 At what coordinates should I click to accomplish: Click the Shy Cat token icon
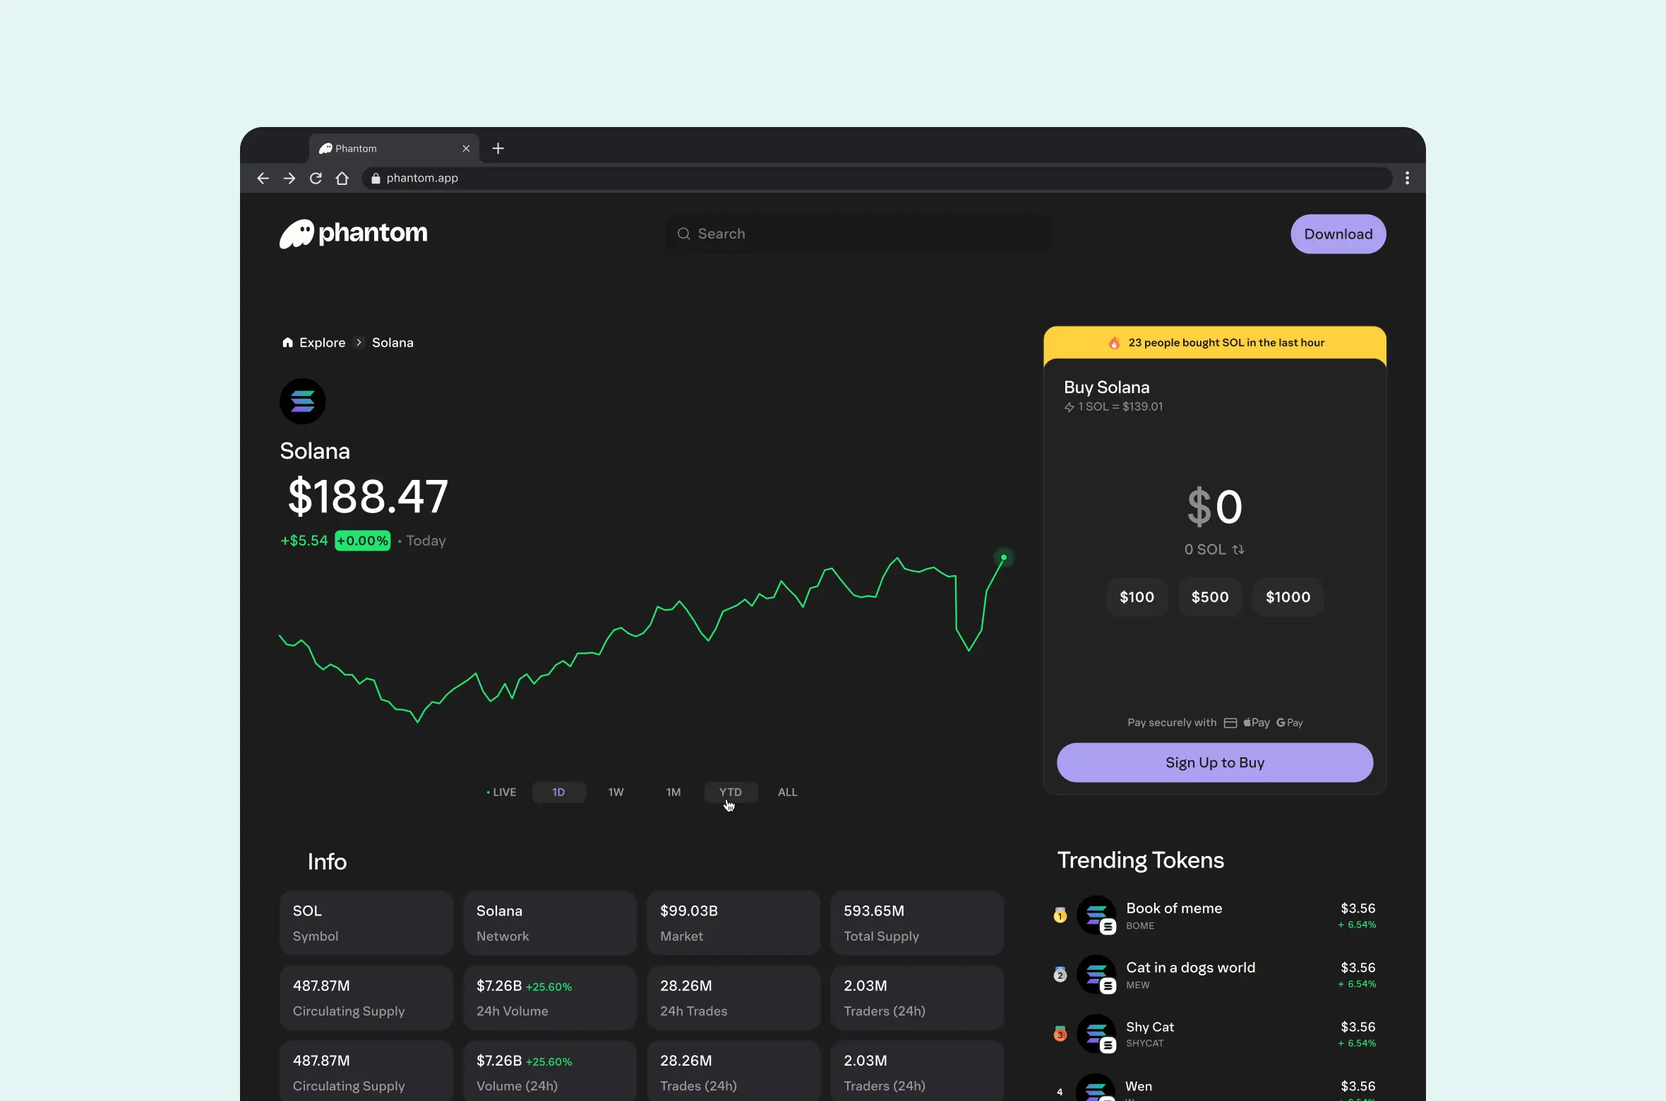(x=1096, y=1034)
